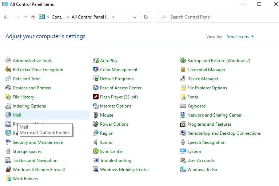Open the Region link

tap(107, 133)
